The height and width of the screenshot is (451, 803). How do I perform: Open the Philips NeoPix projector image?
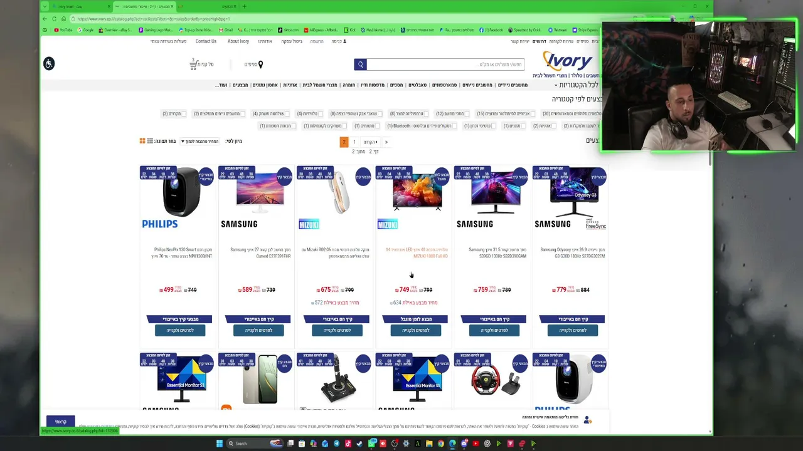(181, 192)
